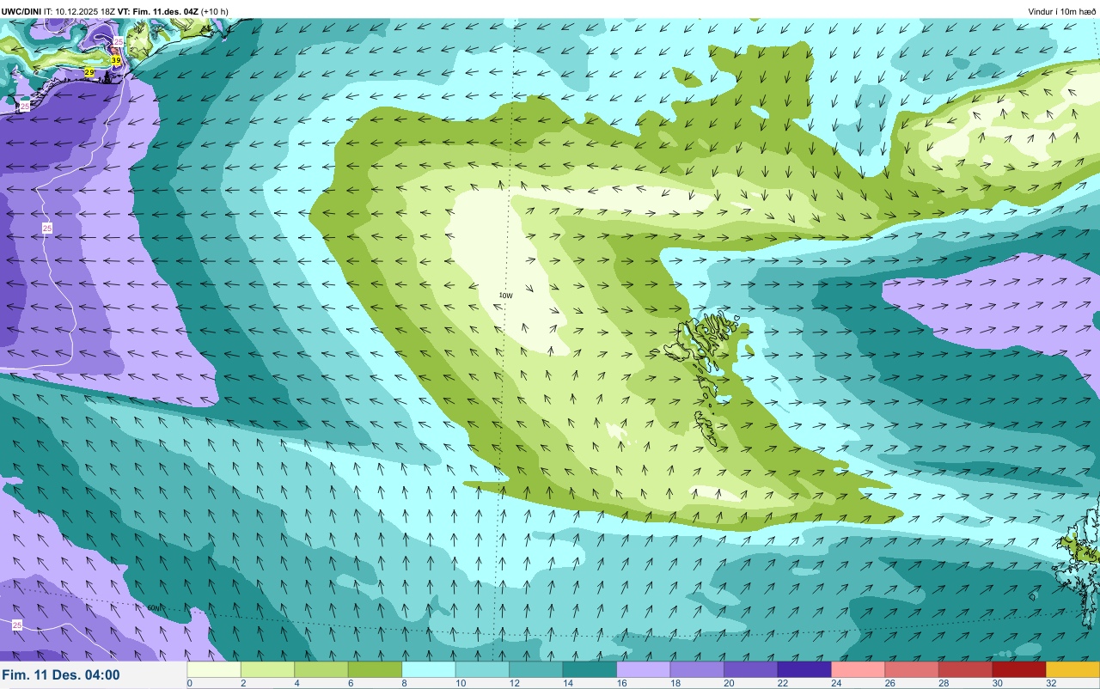Screen dimensions: 1100x689
Task: Click the "VT: Fim. 11.des. 04Z" valid time
Action: 158,11
